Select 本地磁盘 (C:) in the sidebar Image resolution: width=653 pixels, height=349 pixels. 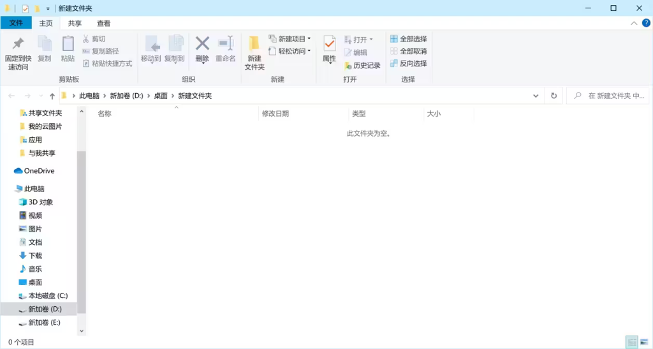[x=43, y=295]
